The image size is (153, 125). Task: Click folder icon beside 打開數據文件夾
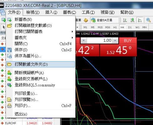point(9,64)
